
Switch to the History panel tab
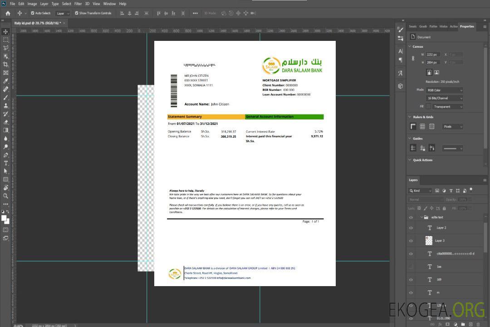coord(443,27)
